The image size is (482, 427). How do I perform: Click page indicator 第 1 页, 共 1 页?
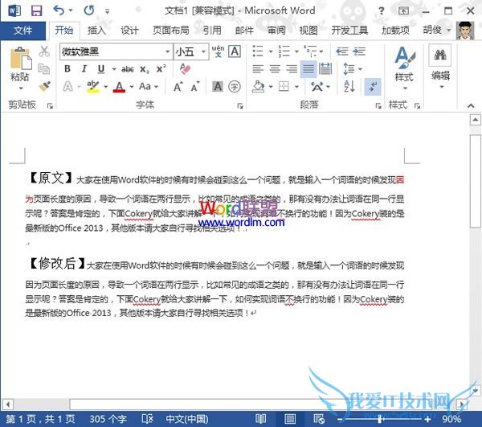click(x=40, y=419)
